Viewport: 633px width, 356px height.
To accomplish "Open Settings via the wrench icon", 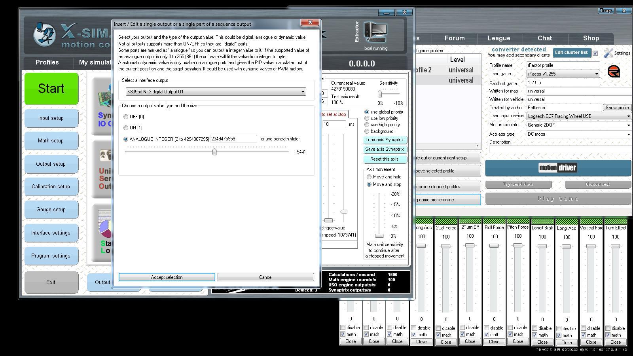I will (608, 53).
